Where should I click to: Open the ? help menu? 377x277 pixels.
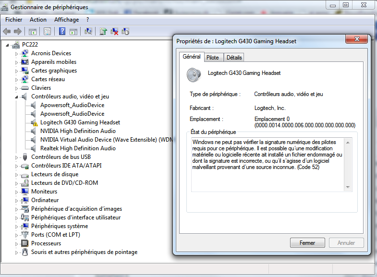[x=87, y=20]
